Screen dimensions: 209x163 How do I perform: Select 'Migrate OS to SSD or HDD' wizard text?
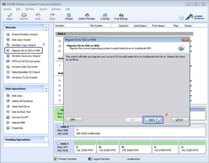coord(26,51)
